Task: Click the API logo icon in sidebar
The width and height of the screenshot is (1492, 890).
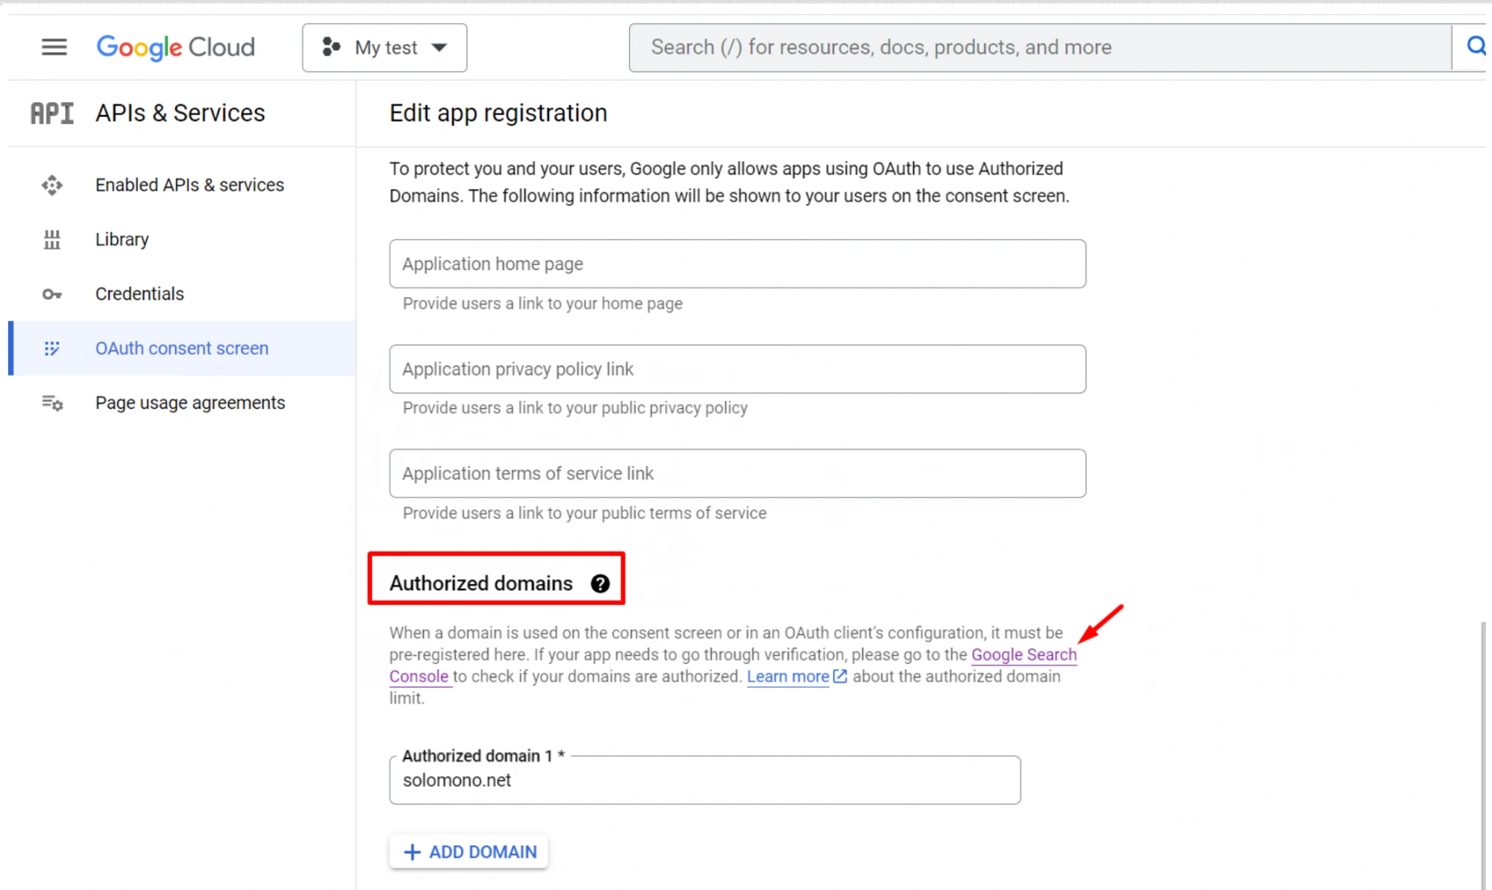Action: [51, 113]
